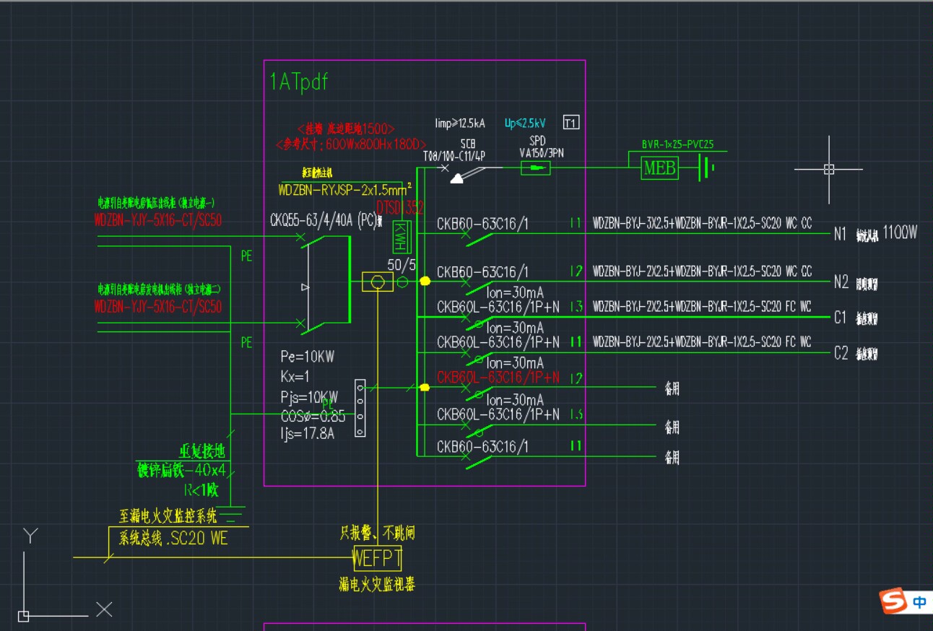
Task: Select the N1 circuit label
Action: [841, 234]
